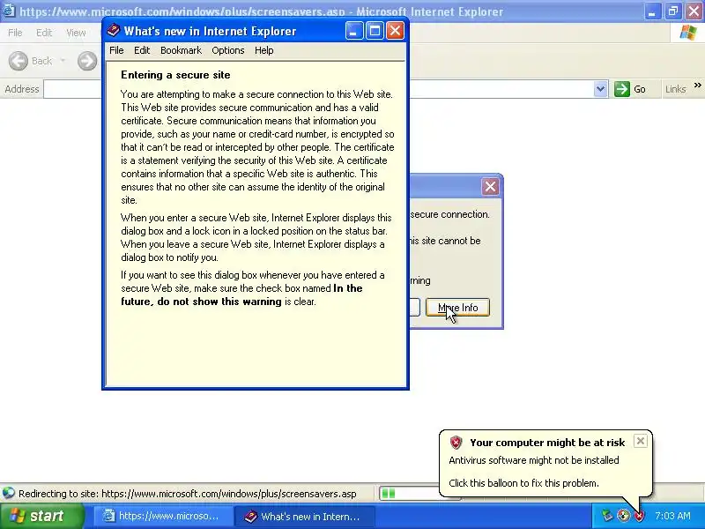Click 'Antivirus software might not be installed' text

534,460
